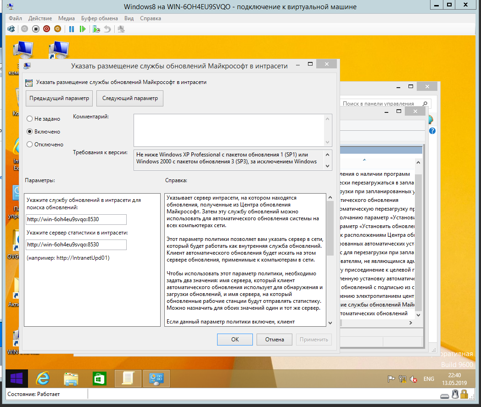Image resolution: width=481 pixels, height=407 pixels.
Task: Select the Включено radio button
Action: [x=30, y=132]
